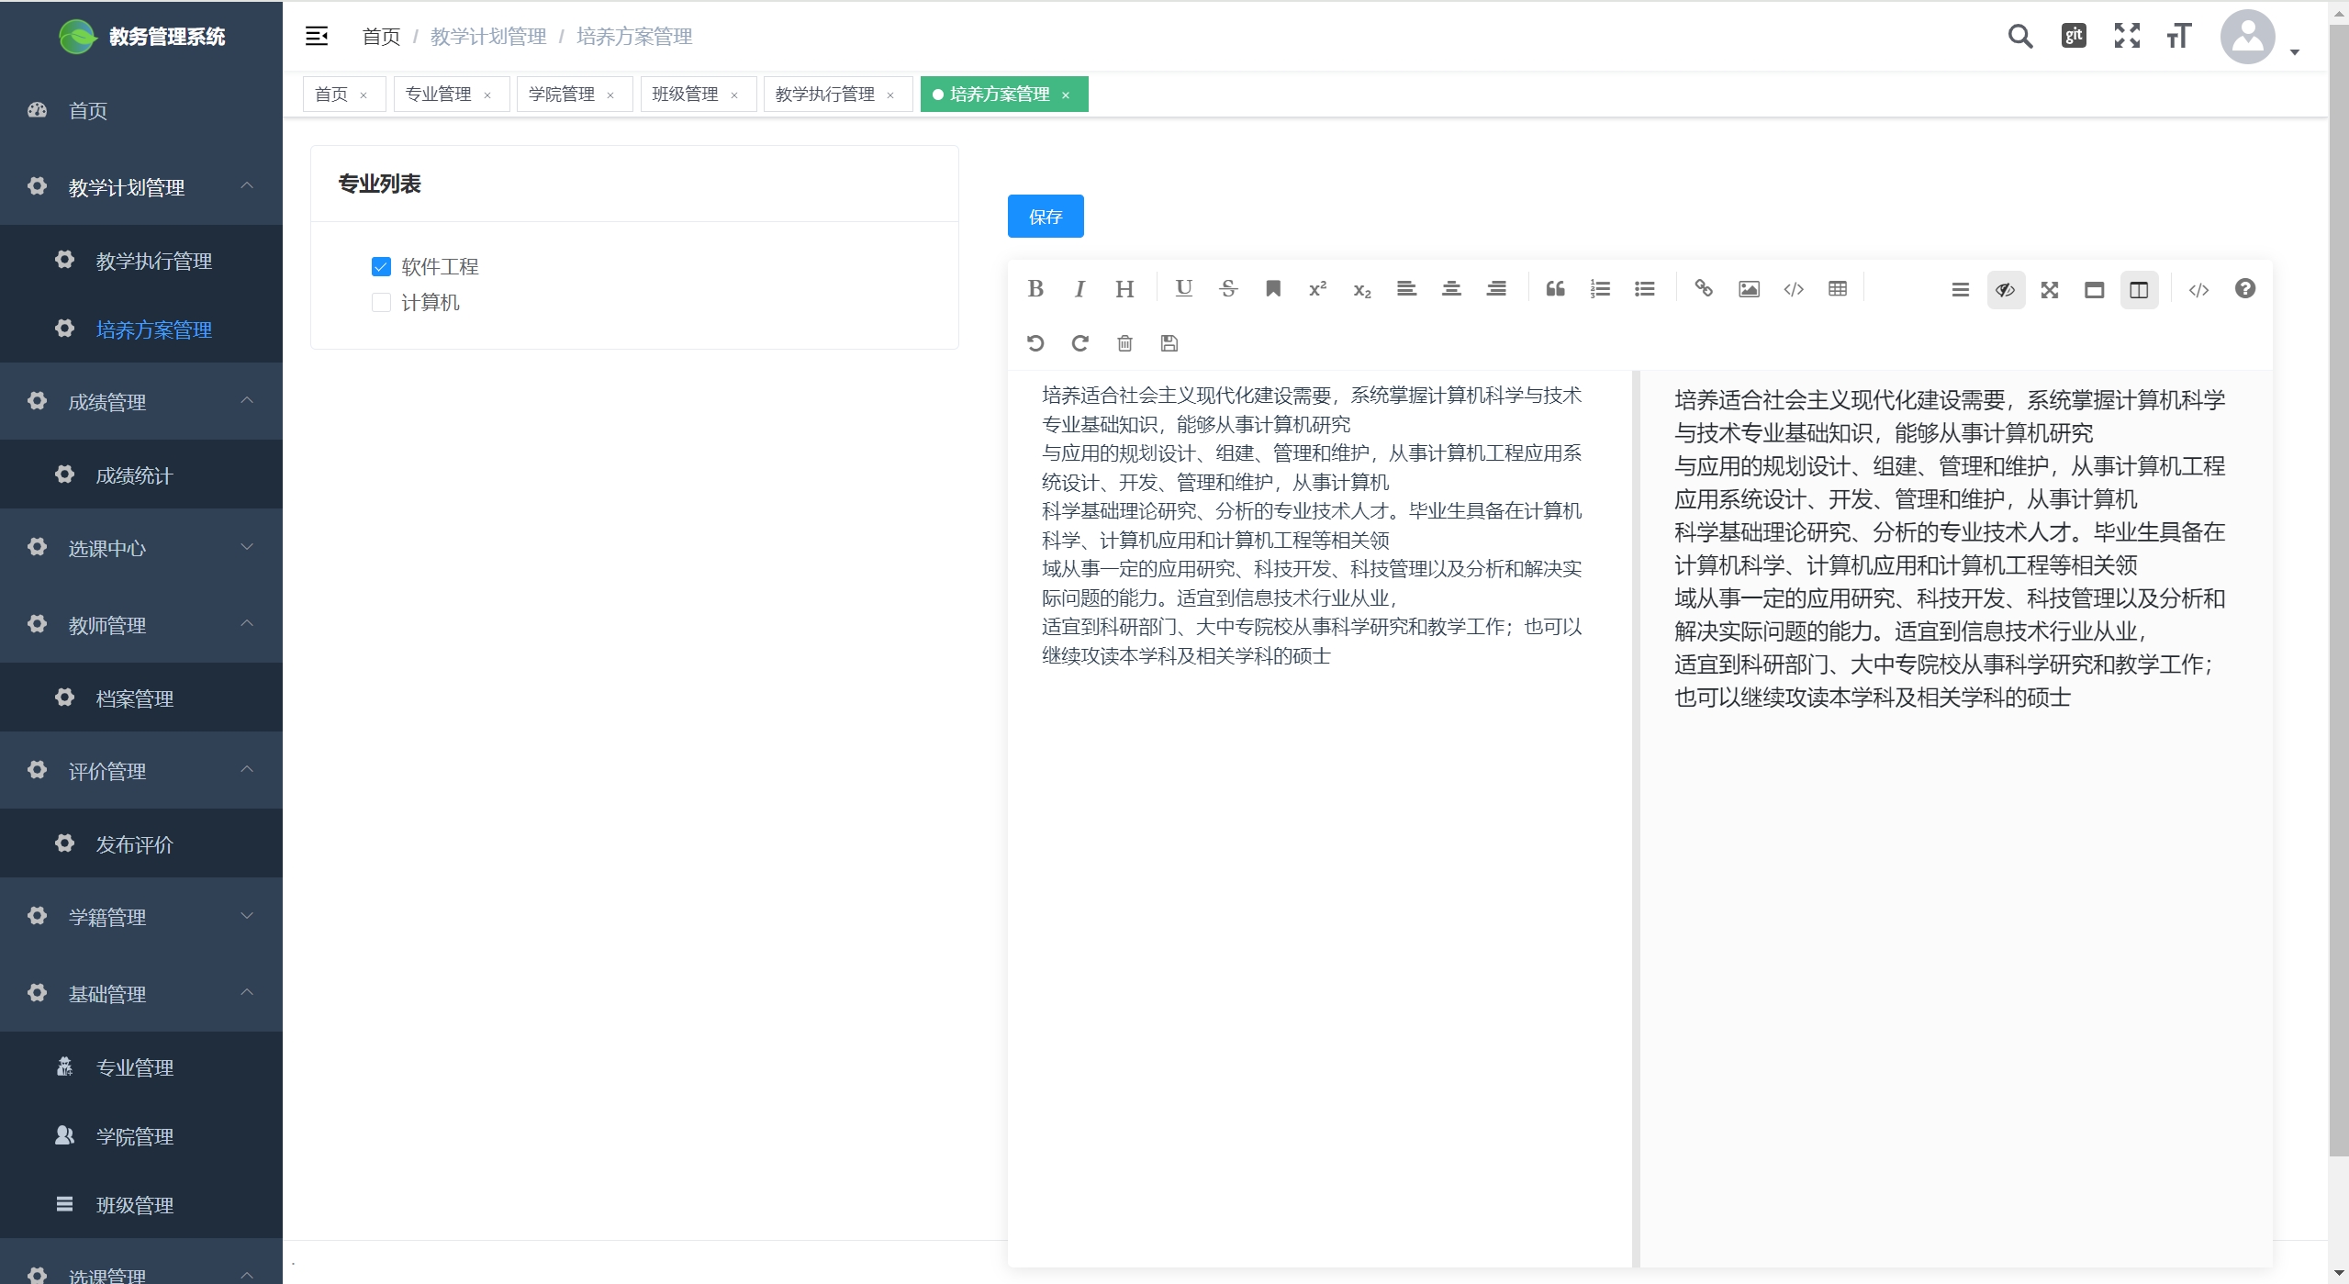The image size is (2349, 1284).
Task: Insert a link using the toolbar icon
Action: click(x=1704, y=289)
